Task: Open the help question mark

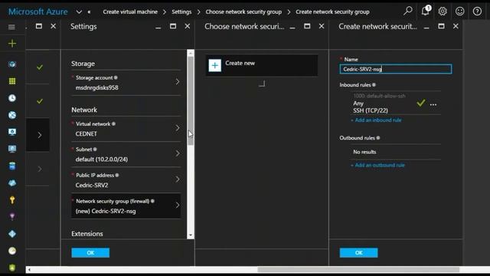Action: 477,11
